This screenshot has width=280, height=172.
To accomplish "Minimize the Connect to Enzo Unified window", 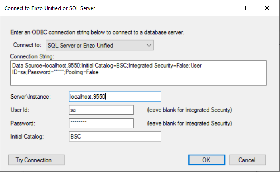I will [x=220, y=8].
